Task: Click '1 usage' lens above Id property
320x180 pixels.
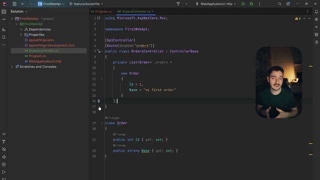Action: (119, 134)
